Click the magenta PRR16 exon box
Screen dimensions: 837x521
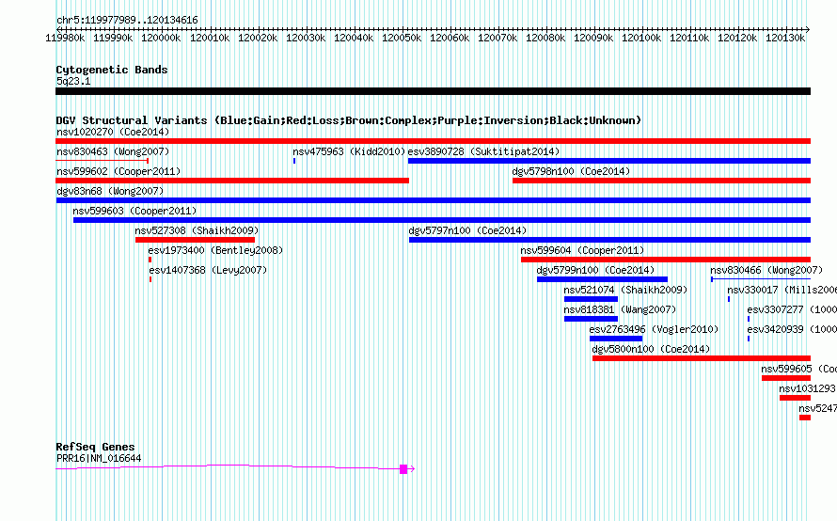[403, 469]
